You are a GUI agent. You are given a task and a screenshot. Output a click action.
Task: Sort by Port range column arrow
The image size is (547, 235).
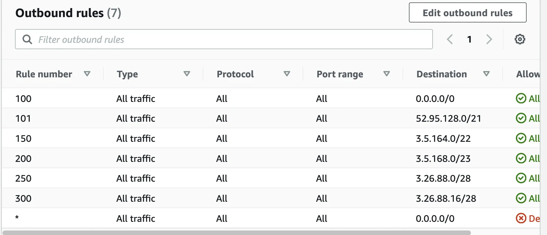pos(387,74)
